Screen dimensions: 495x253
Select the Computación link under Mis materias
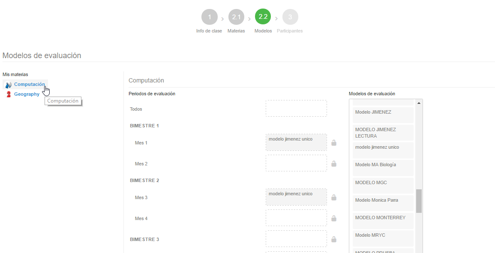[x=29, y=84]
